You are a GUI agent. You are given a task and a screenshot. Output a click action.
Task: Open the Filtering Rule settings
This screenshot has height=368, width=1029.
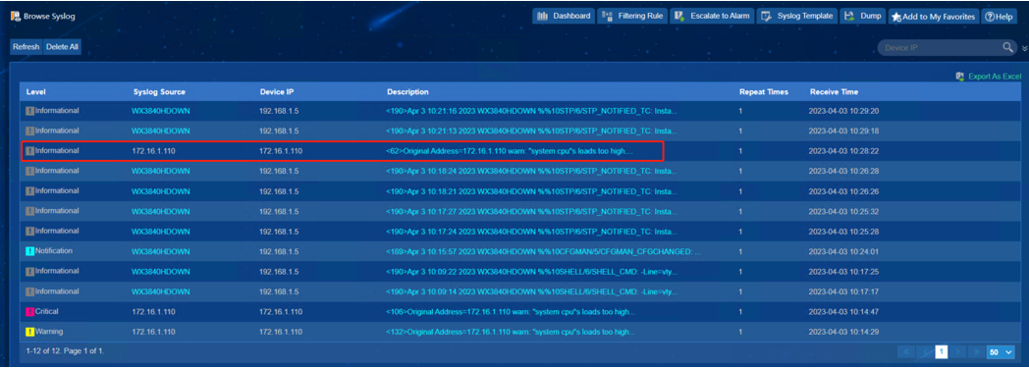632,16
